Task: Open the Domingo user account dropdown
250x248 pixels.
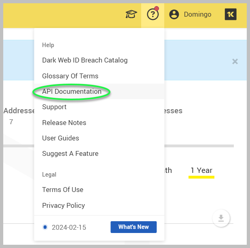Action: [197, 15]
